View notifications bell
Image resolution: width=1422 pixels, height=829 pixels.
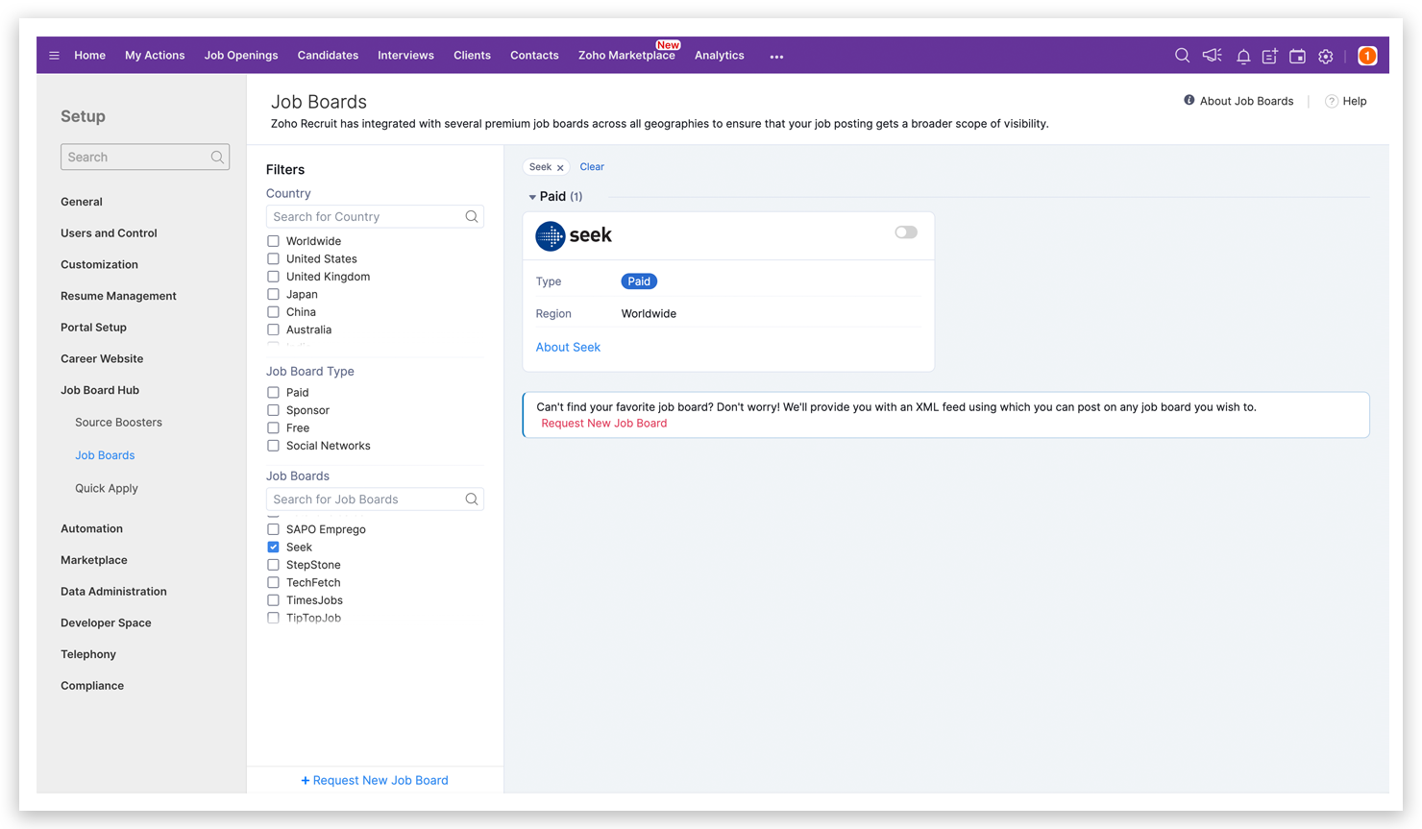pos(1243,57)
